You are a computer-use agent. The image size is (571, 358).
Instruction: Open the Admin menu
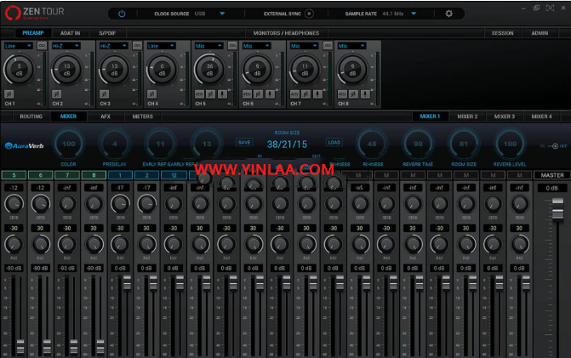click(540, 33)
